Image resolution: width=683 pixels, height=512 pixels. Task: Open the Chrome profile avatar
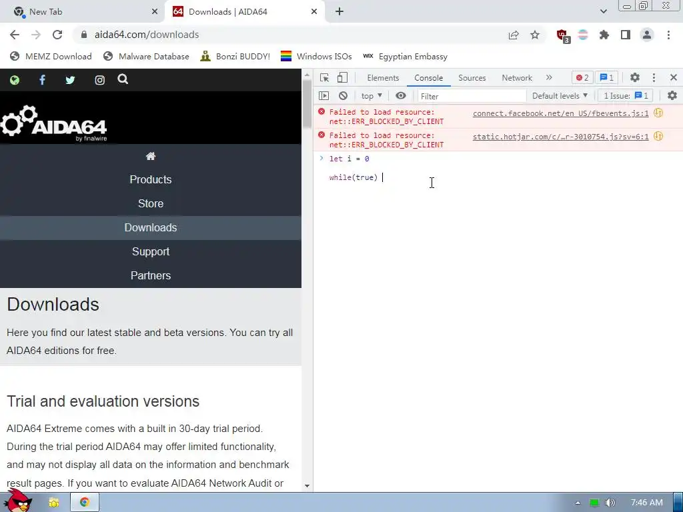(x=647, y=35)
